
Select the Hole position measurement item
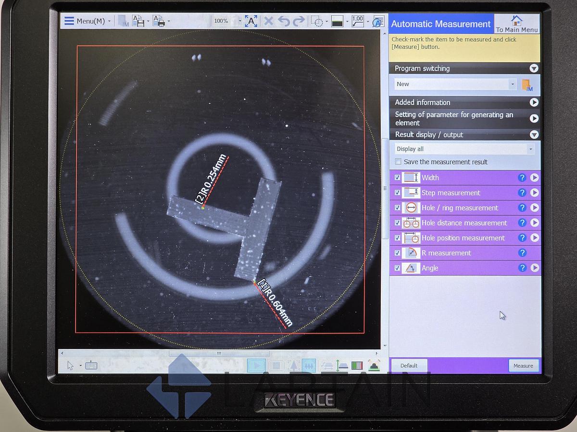click(x=465, y=238)
